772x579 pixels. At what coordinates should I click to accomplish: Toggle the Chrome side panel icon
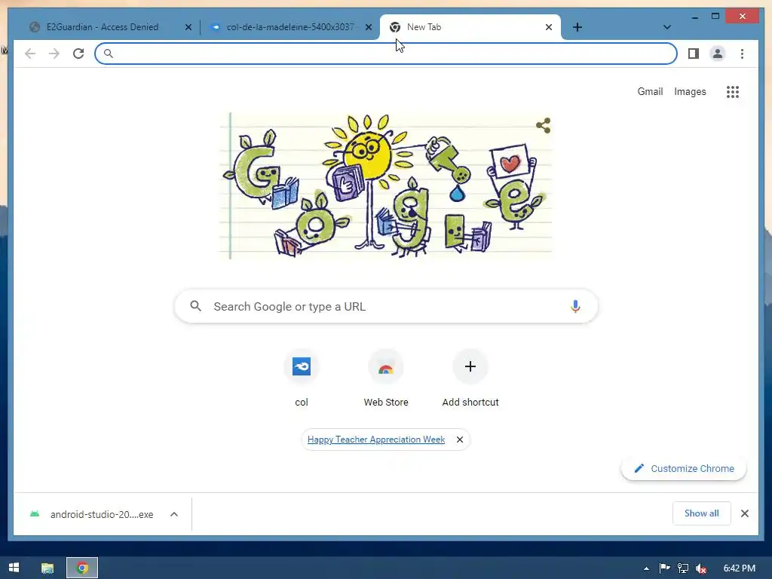point(694,54)
